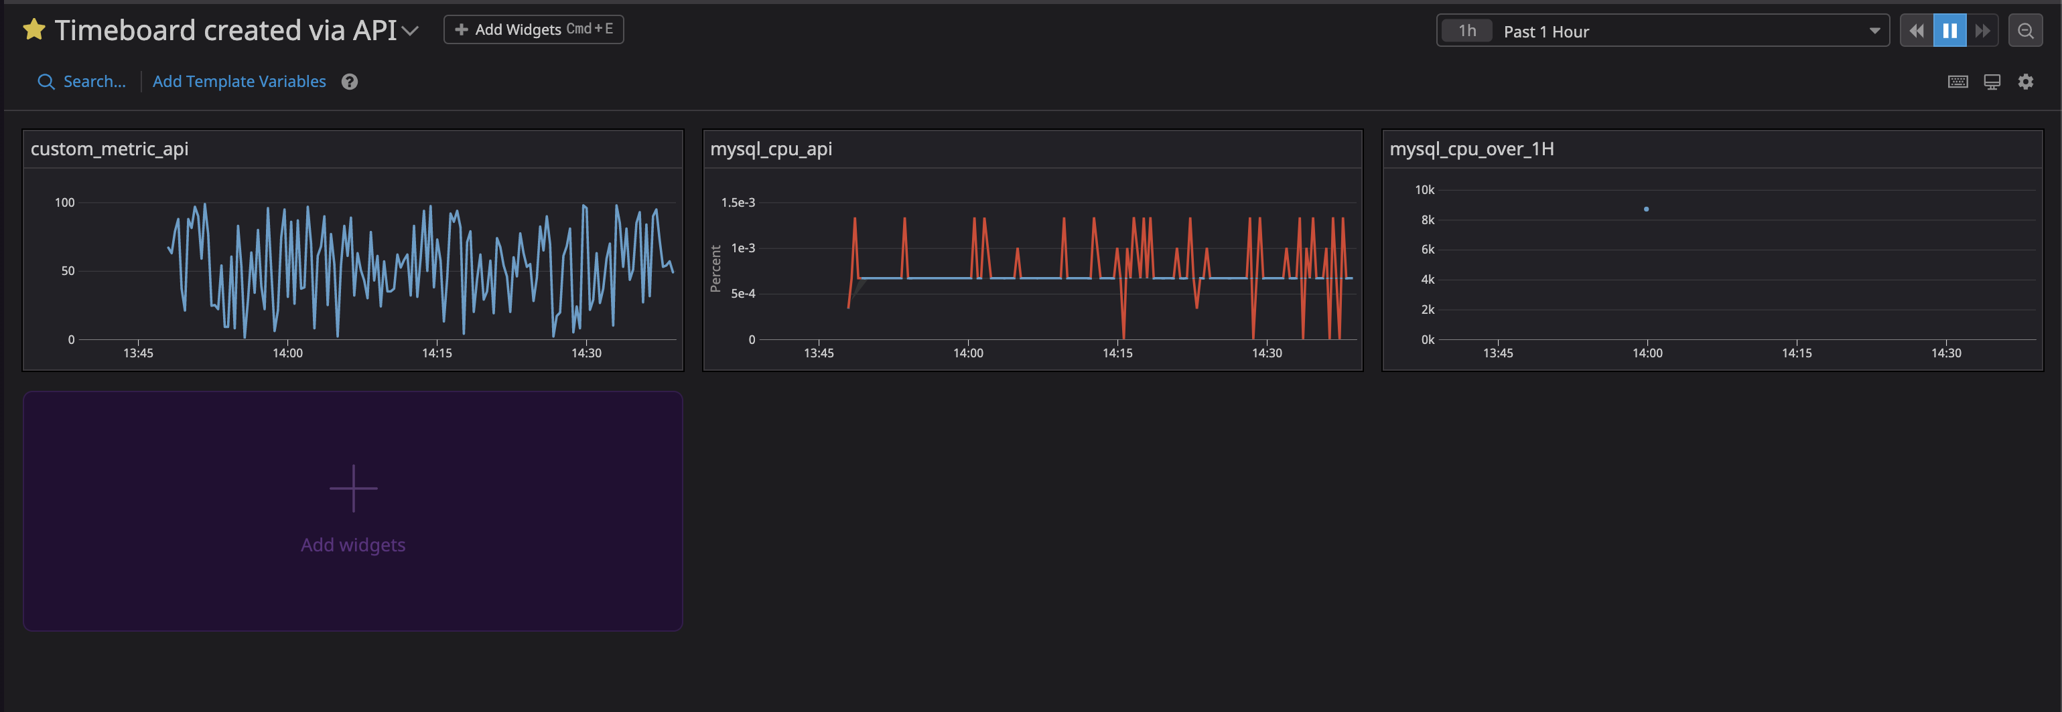The image size is (2062, 712).
Task: Open Add Template Variables link
Action: pyautogui.click(x=239, y=82)
